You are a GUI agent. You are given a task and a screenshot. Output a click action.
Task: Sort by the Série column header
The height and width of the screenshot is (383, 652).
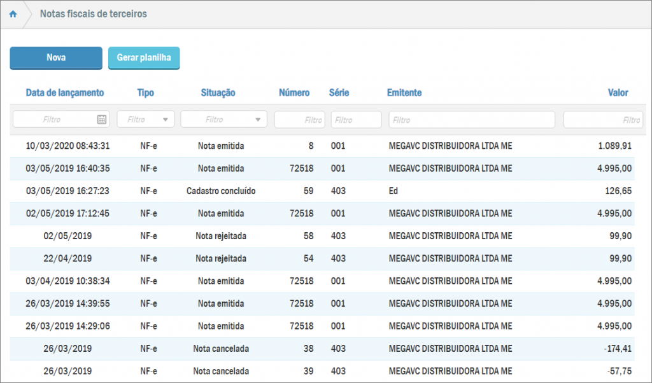(x=339, y=93)
